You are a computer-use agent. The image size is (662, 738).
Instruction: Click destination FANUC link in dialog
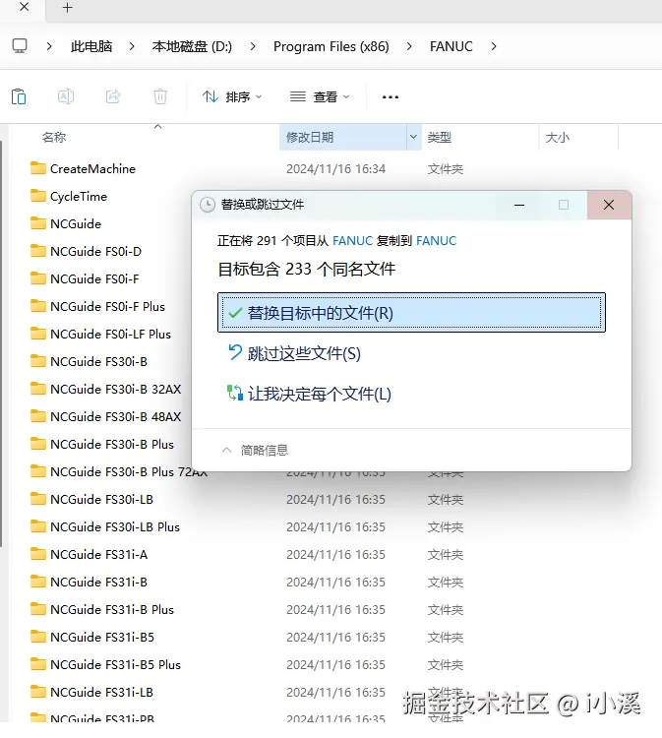(x=436, y=240)
